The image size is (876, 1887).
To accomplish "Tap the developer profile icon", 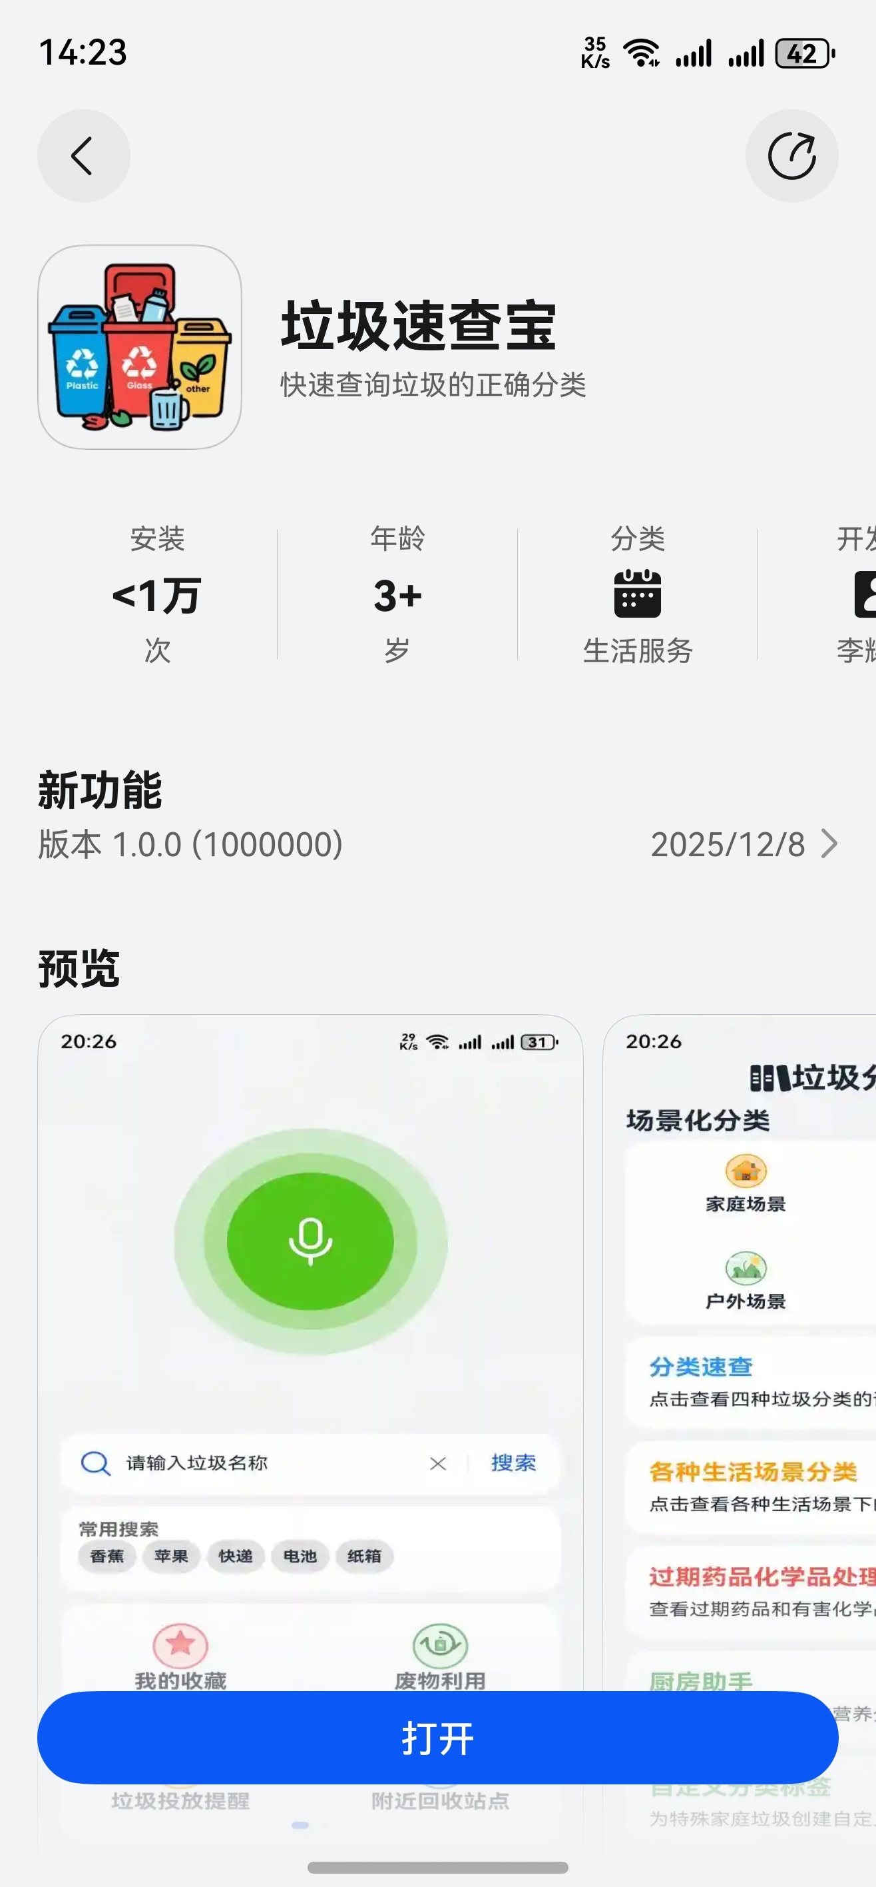I will [865, 594].
